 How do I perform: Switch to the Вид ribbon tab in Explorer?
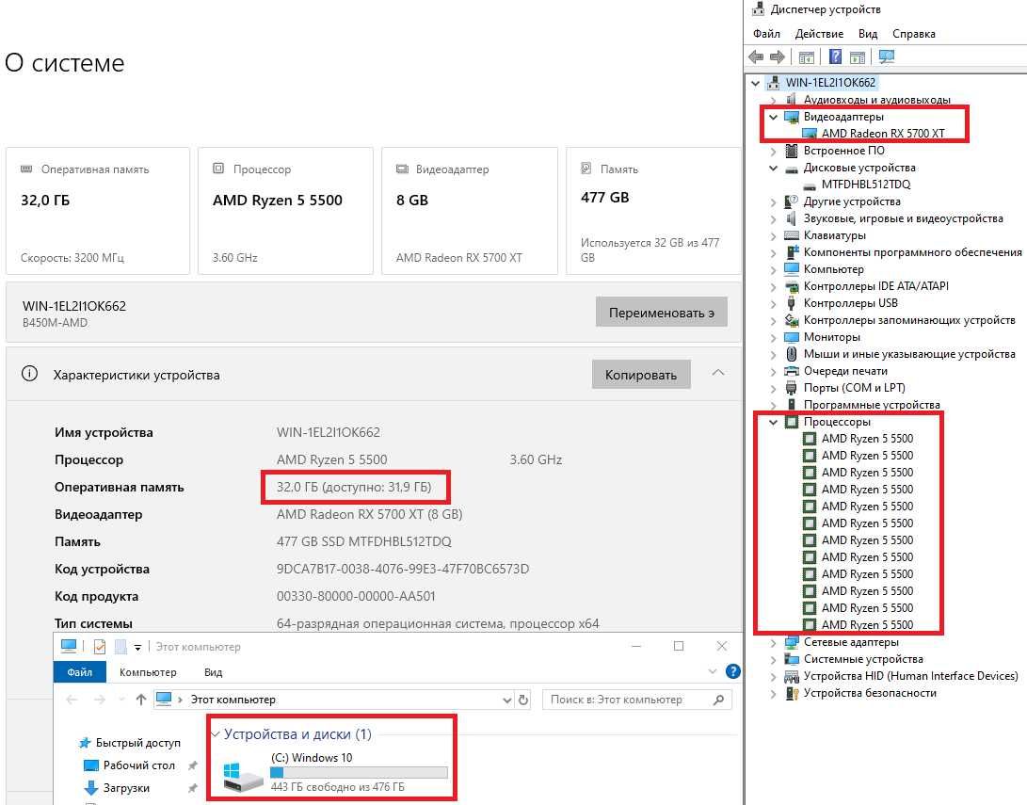point(214,672)
